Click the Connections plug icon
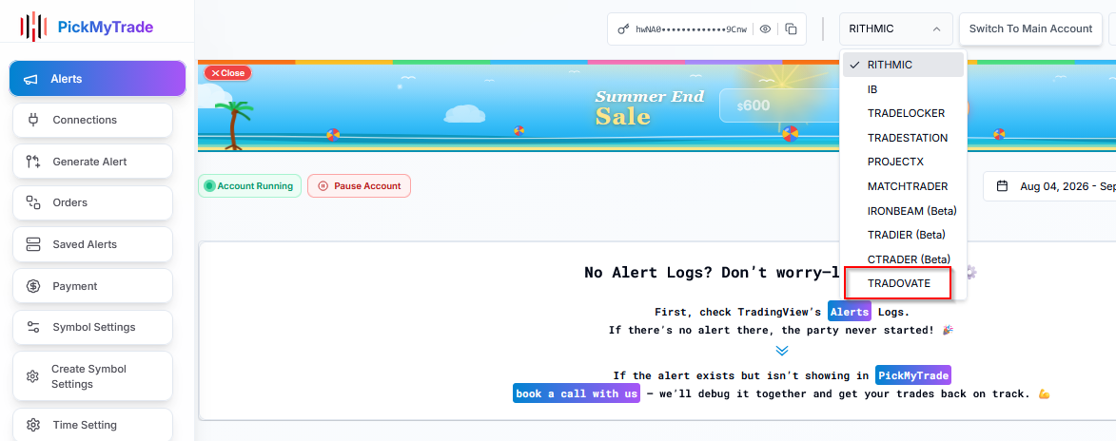The width and height of the screenshot is (1116, 441). coord(32,120)
